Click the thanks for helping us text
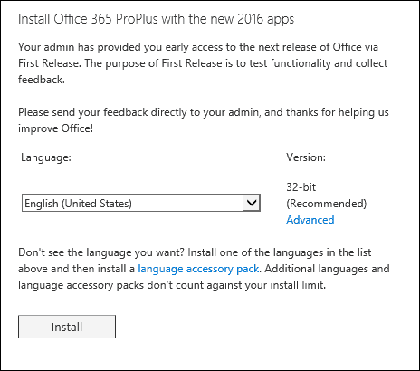 click(337, 112)
